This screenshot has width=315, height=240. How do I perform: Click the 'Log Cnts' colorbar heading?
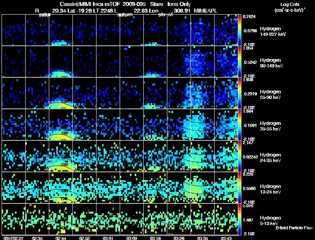click(x=290, y=4)
